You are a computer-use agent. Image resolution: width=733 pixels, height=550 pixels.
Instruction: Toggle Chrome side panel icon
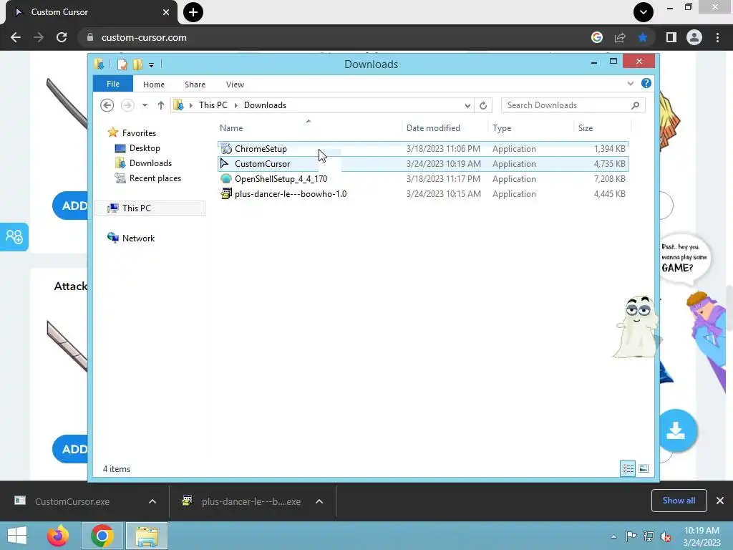pyautogui.click(x=671, y=37)
